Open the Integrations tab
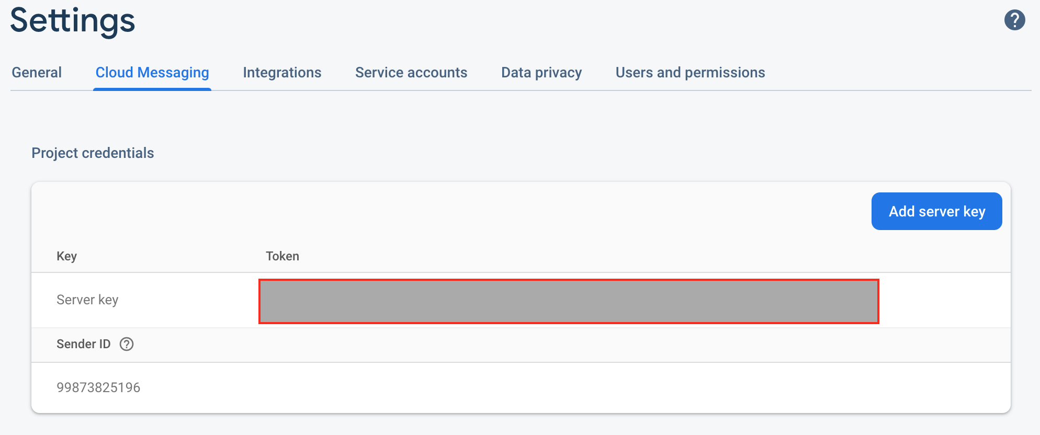Viewport: 1040px width, 435px height. 282,73
